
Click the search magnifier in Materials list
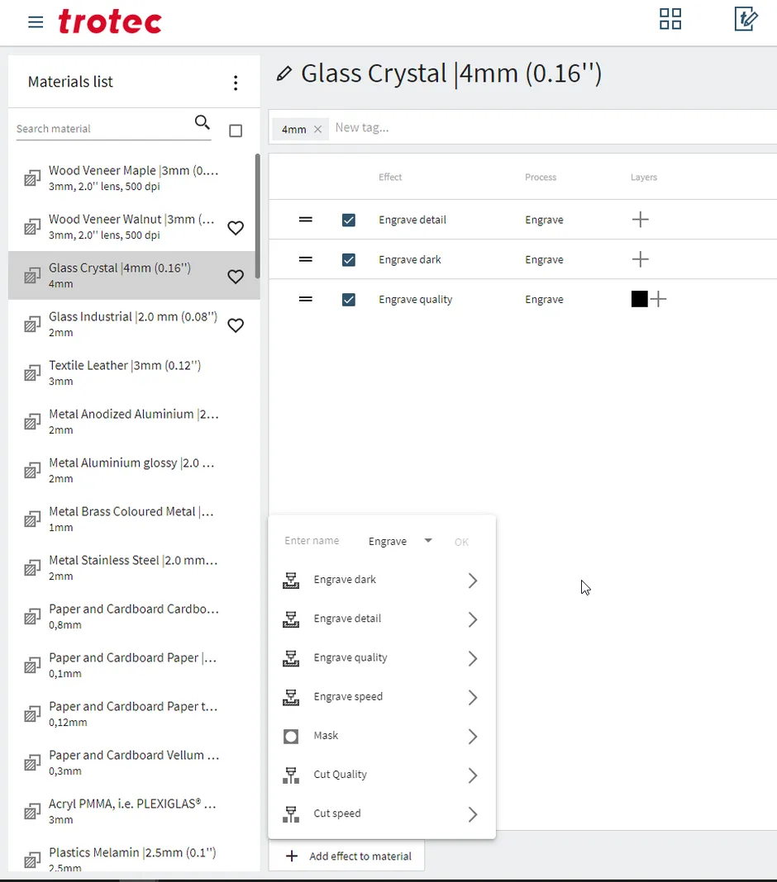202,121
